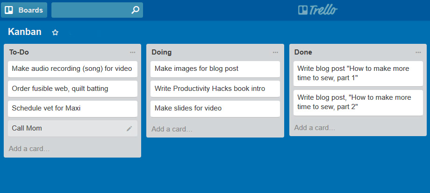Open the blog post part 2 card
This screenshot has width=430, height=193.
tap(358, 103)
